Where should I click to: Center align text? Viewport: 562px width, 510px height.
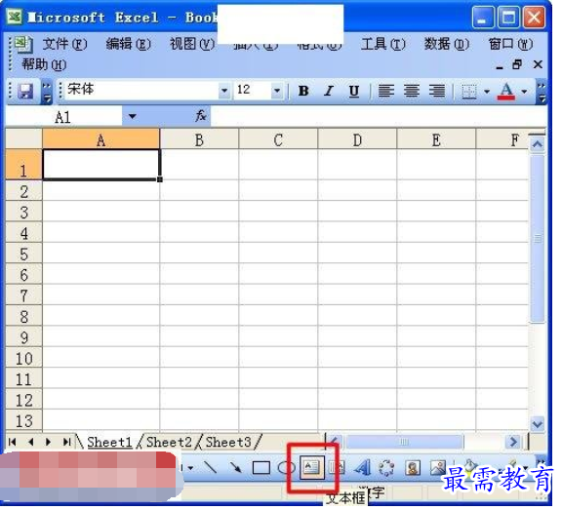pyautogui.click(x=412, y=91)
